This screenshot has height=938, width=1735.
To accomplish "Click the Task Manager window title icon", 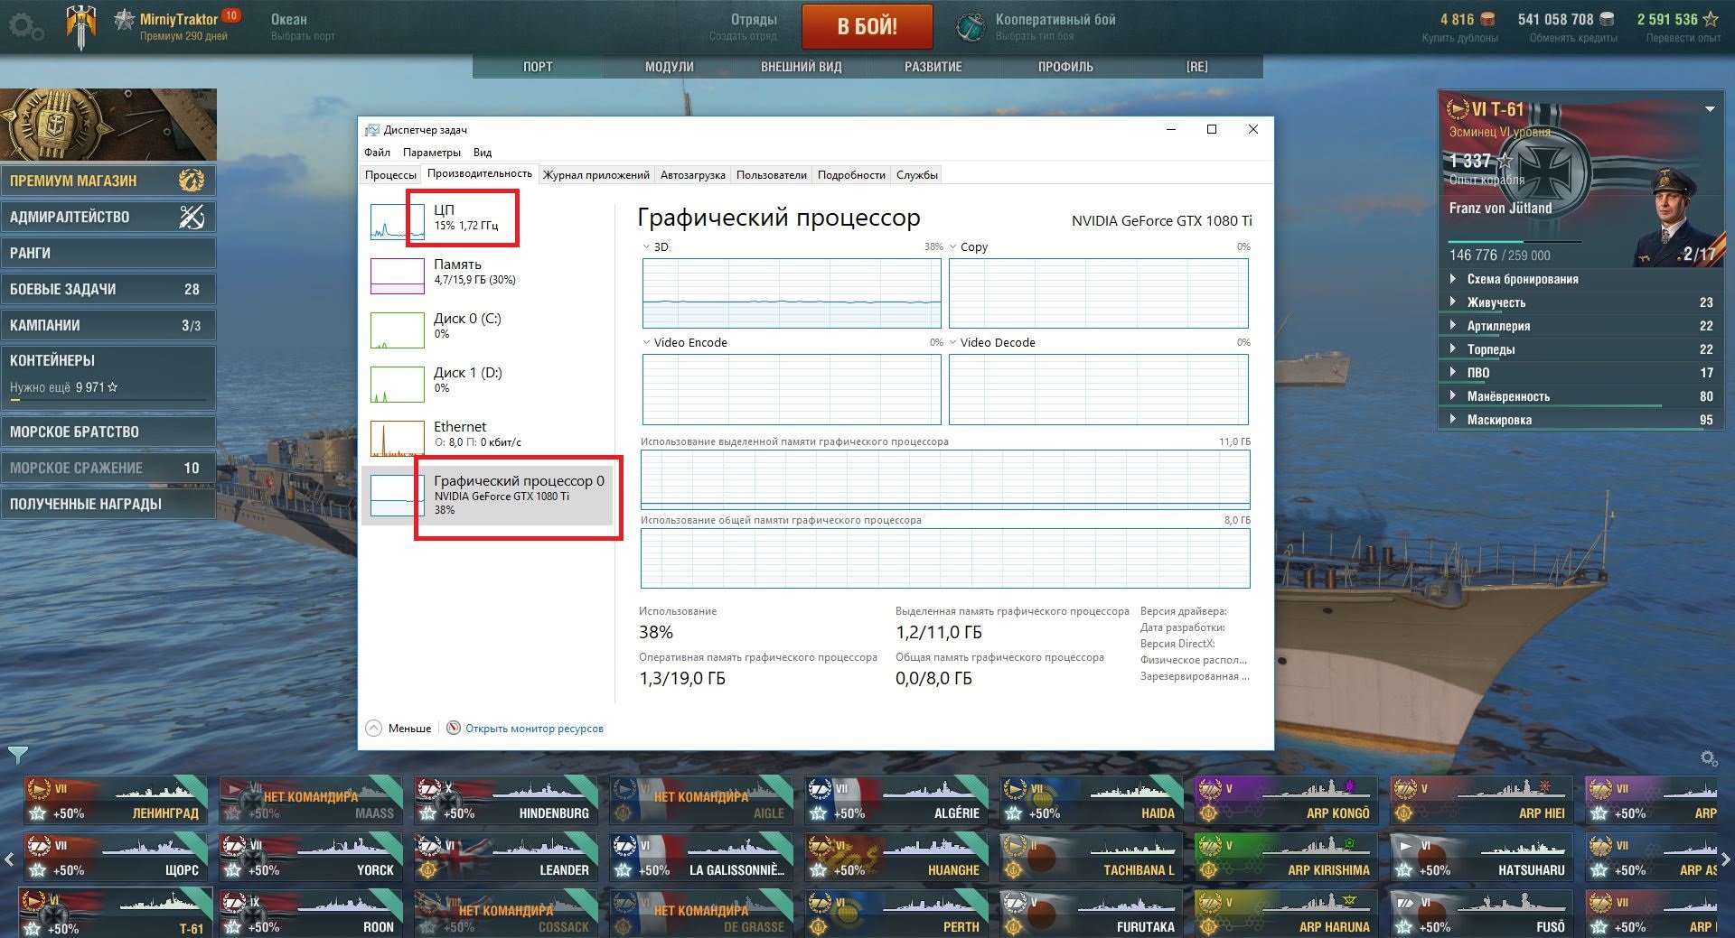I will 372,130.
